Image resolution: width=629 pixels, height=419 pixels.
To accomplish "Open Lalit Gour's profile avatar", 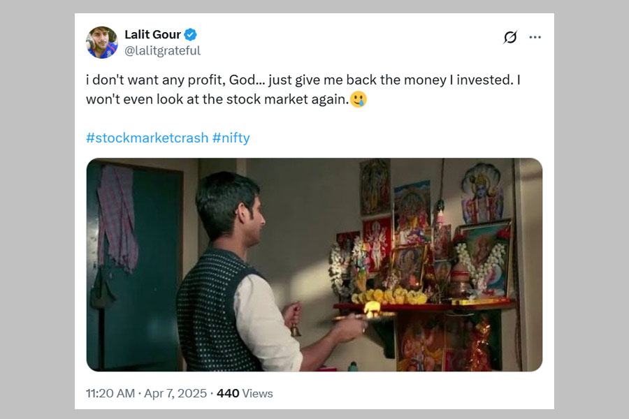I will tap(102, 43).
